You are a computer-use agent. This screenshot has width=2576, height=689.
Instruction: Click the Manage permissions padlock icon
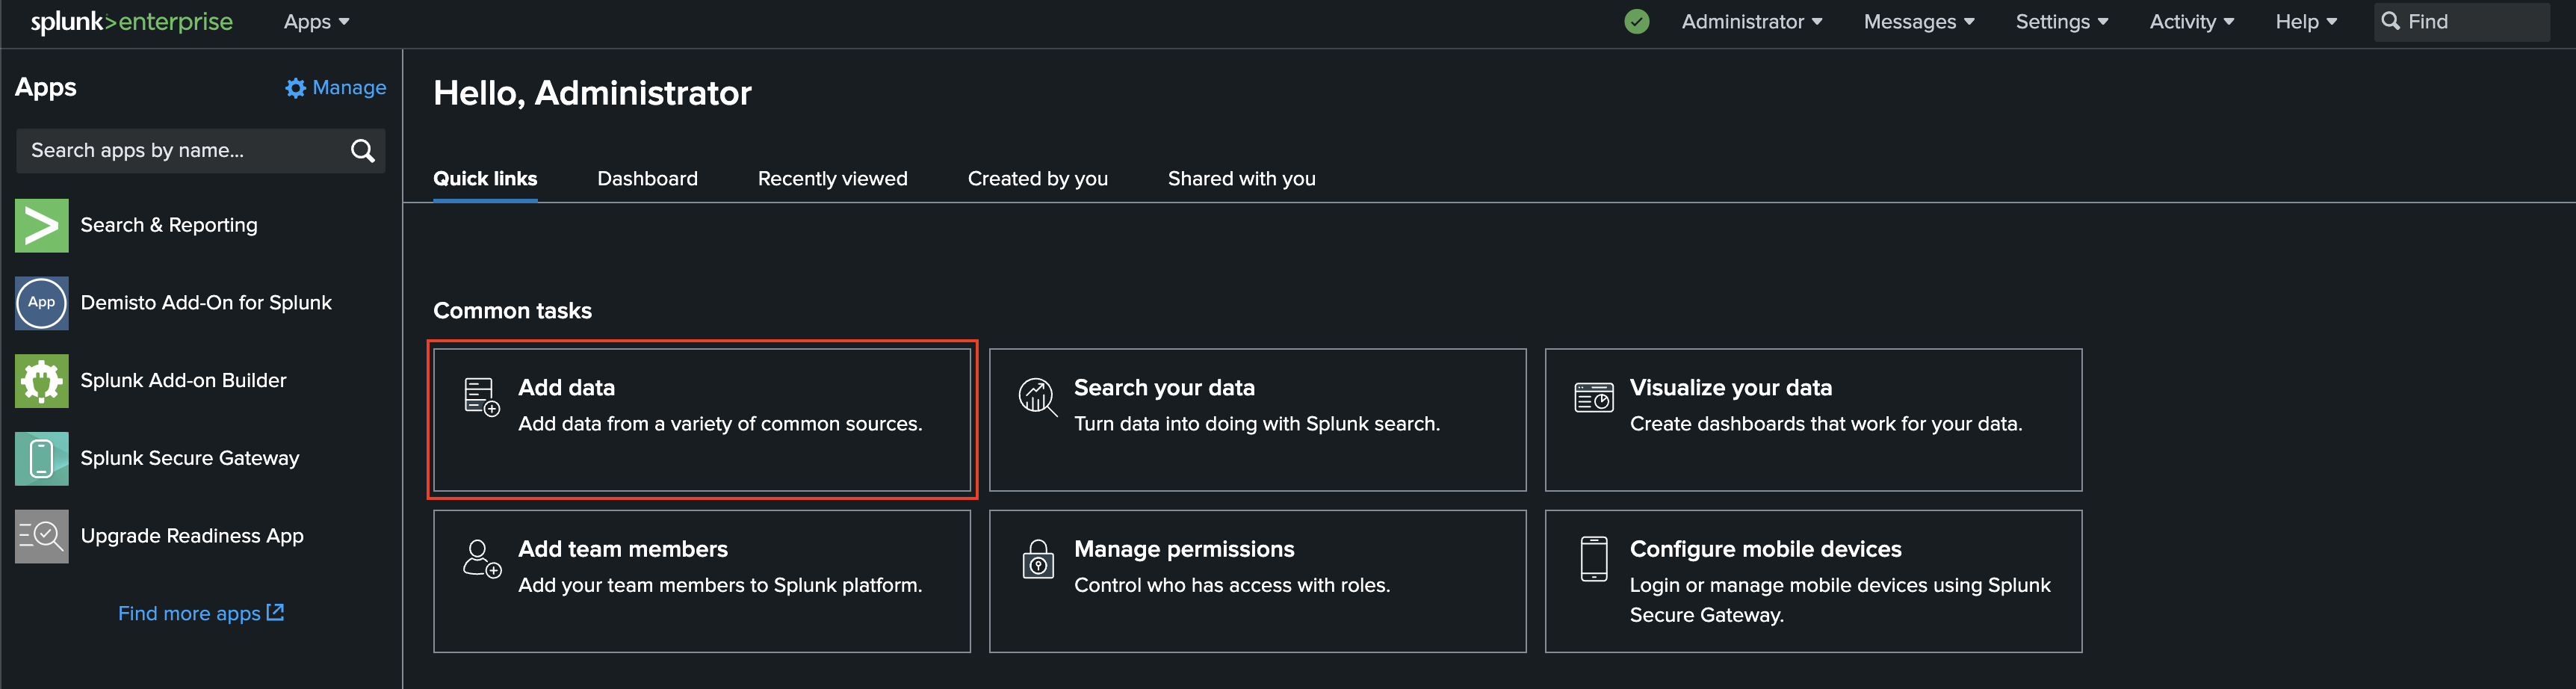(1036, 560)
